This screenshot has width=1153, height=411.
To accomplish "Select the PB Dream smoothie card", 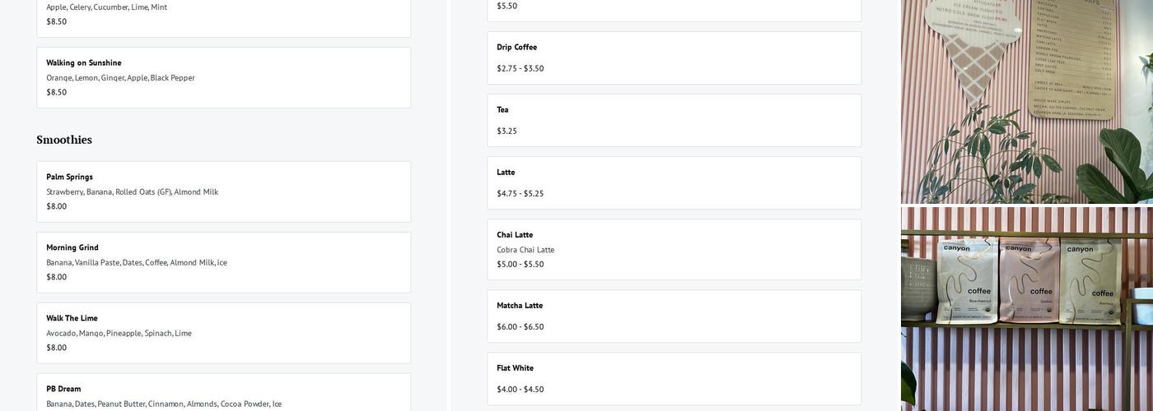I will 223,394.
